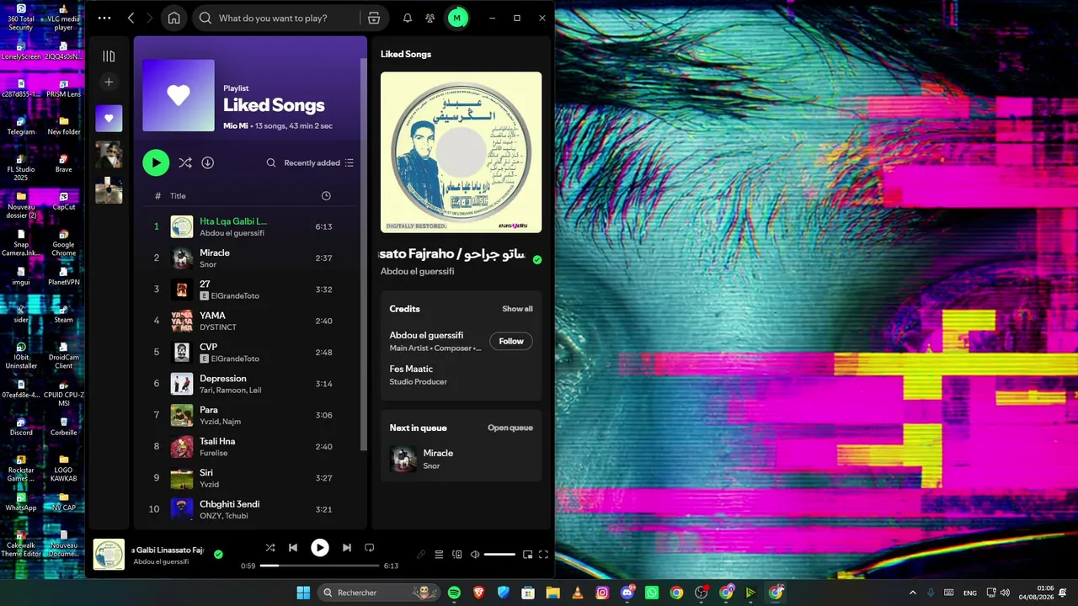Download the Liked Songs playlist
This screenshot has width=1078, height=606.
click(208, 162)
